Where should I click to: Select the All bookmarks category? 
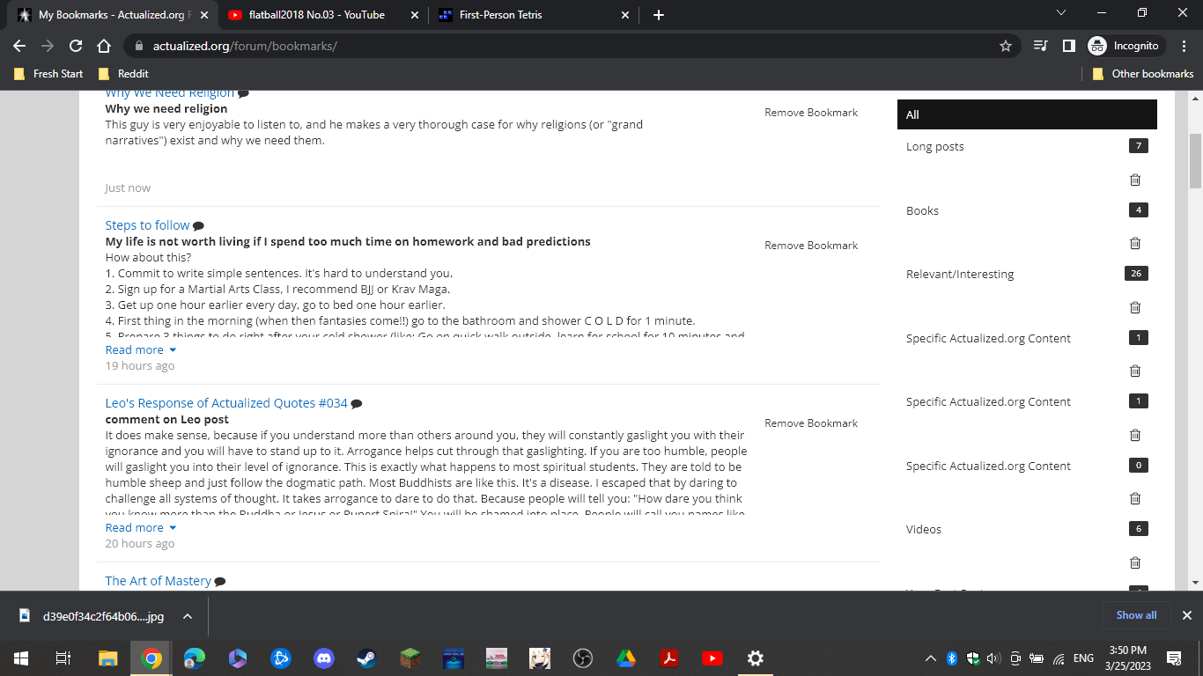click(1026, 114)
